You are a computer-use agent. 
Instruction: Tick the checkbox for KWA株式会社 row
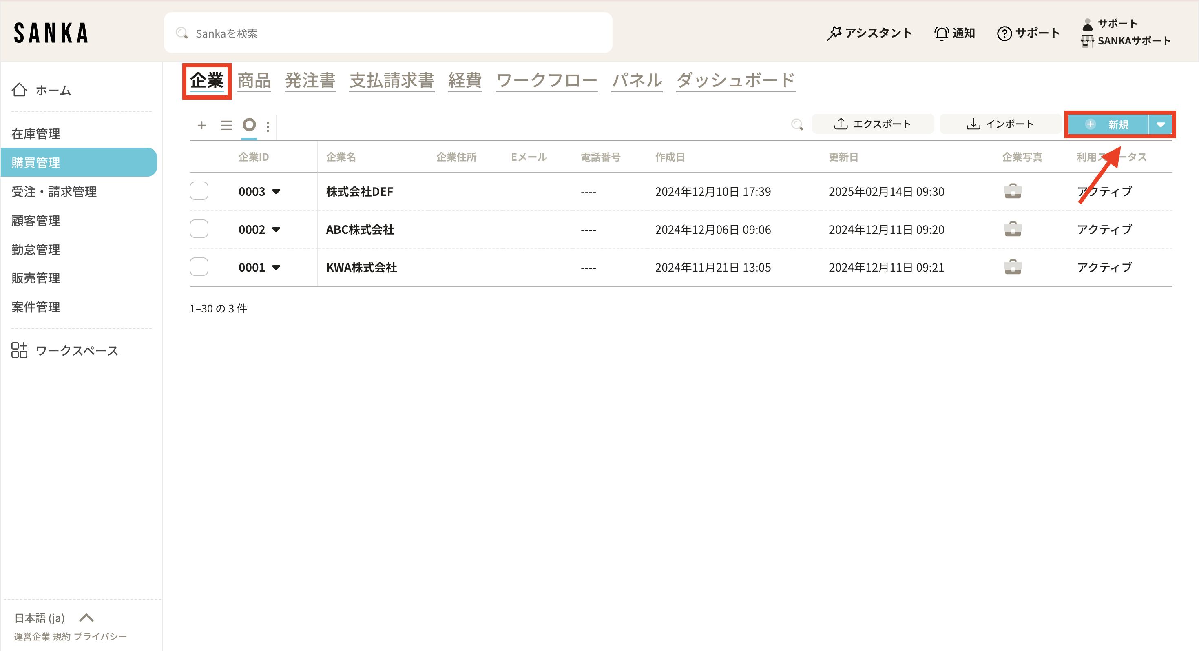tap(199, 267)
